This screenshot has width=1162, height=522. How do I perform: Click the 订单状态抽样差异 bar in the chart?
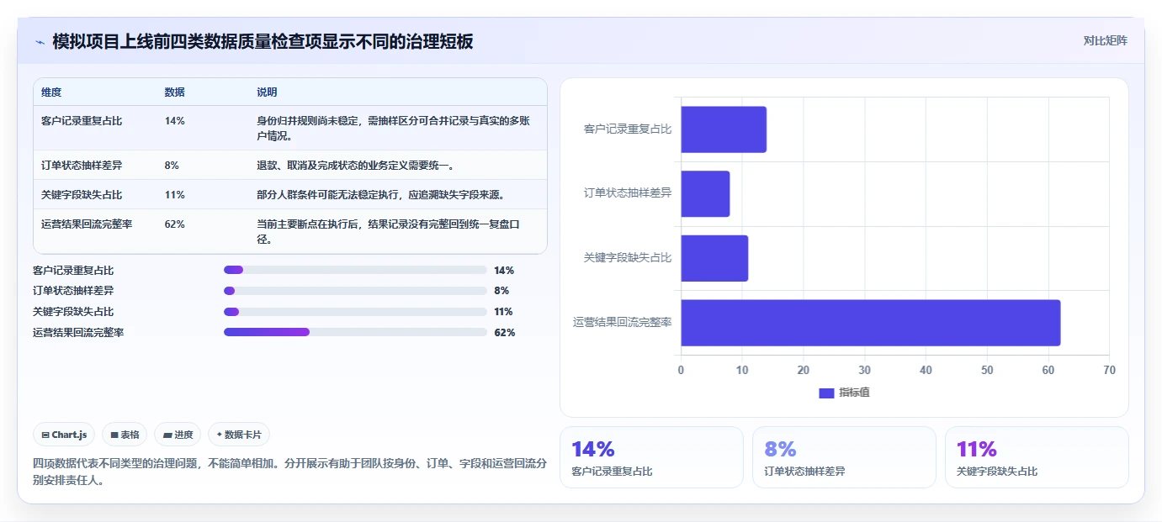[x=705, y=194]
